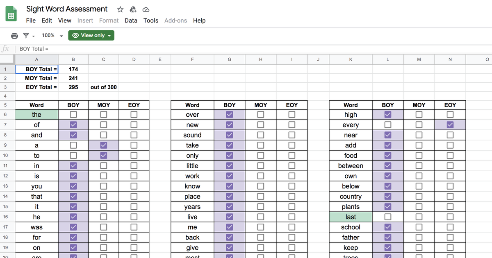Viewport: 492px width, 258px height.
Task: Open the Data menu
Action: (x=131, y=20)
